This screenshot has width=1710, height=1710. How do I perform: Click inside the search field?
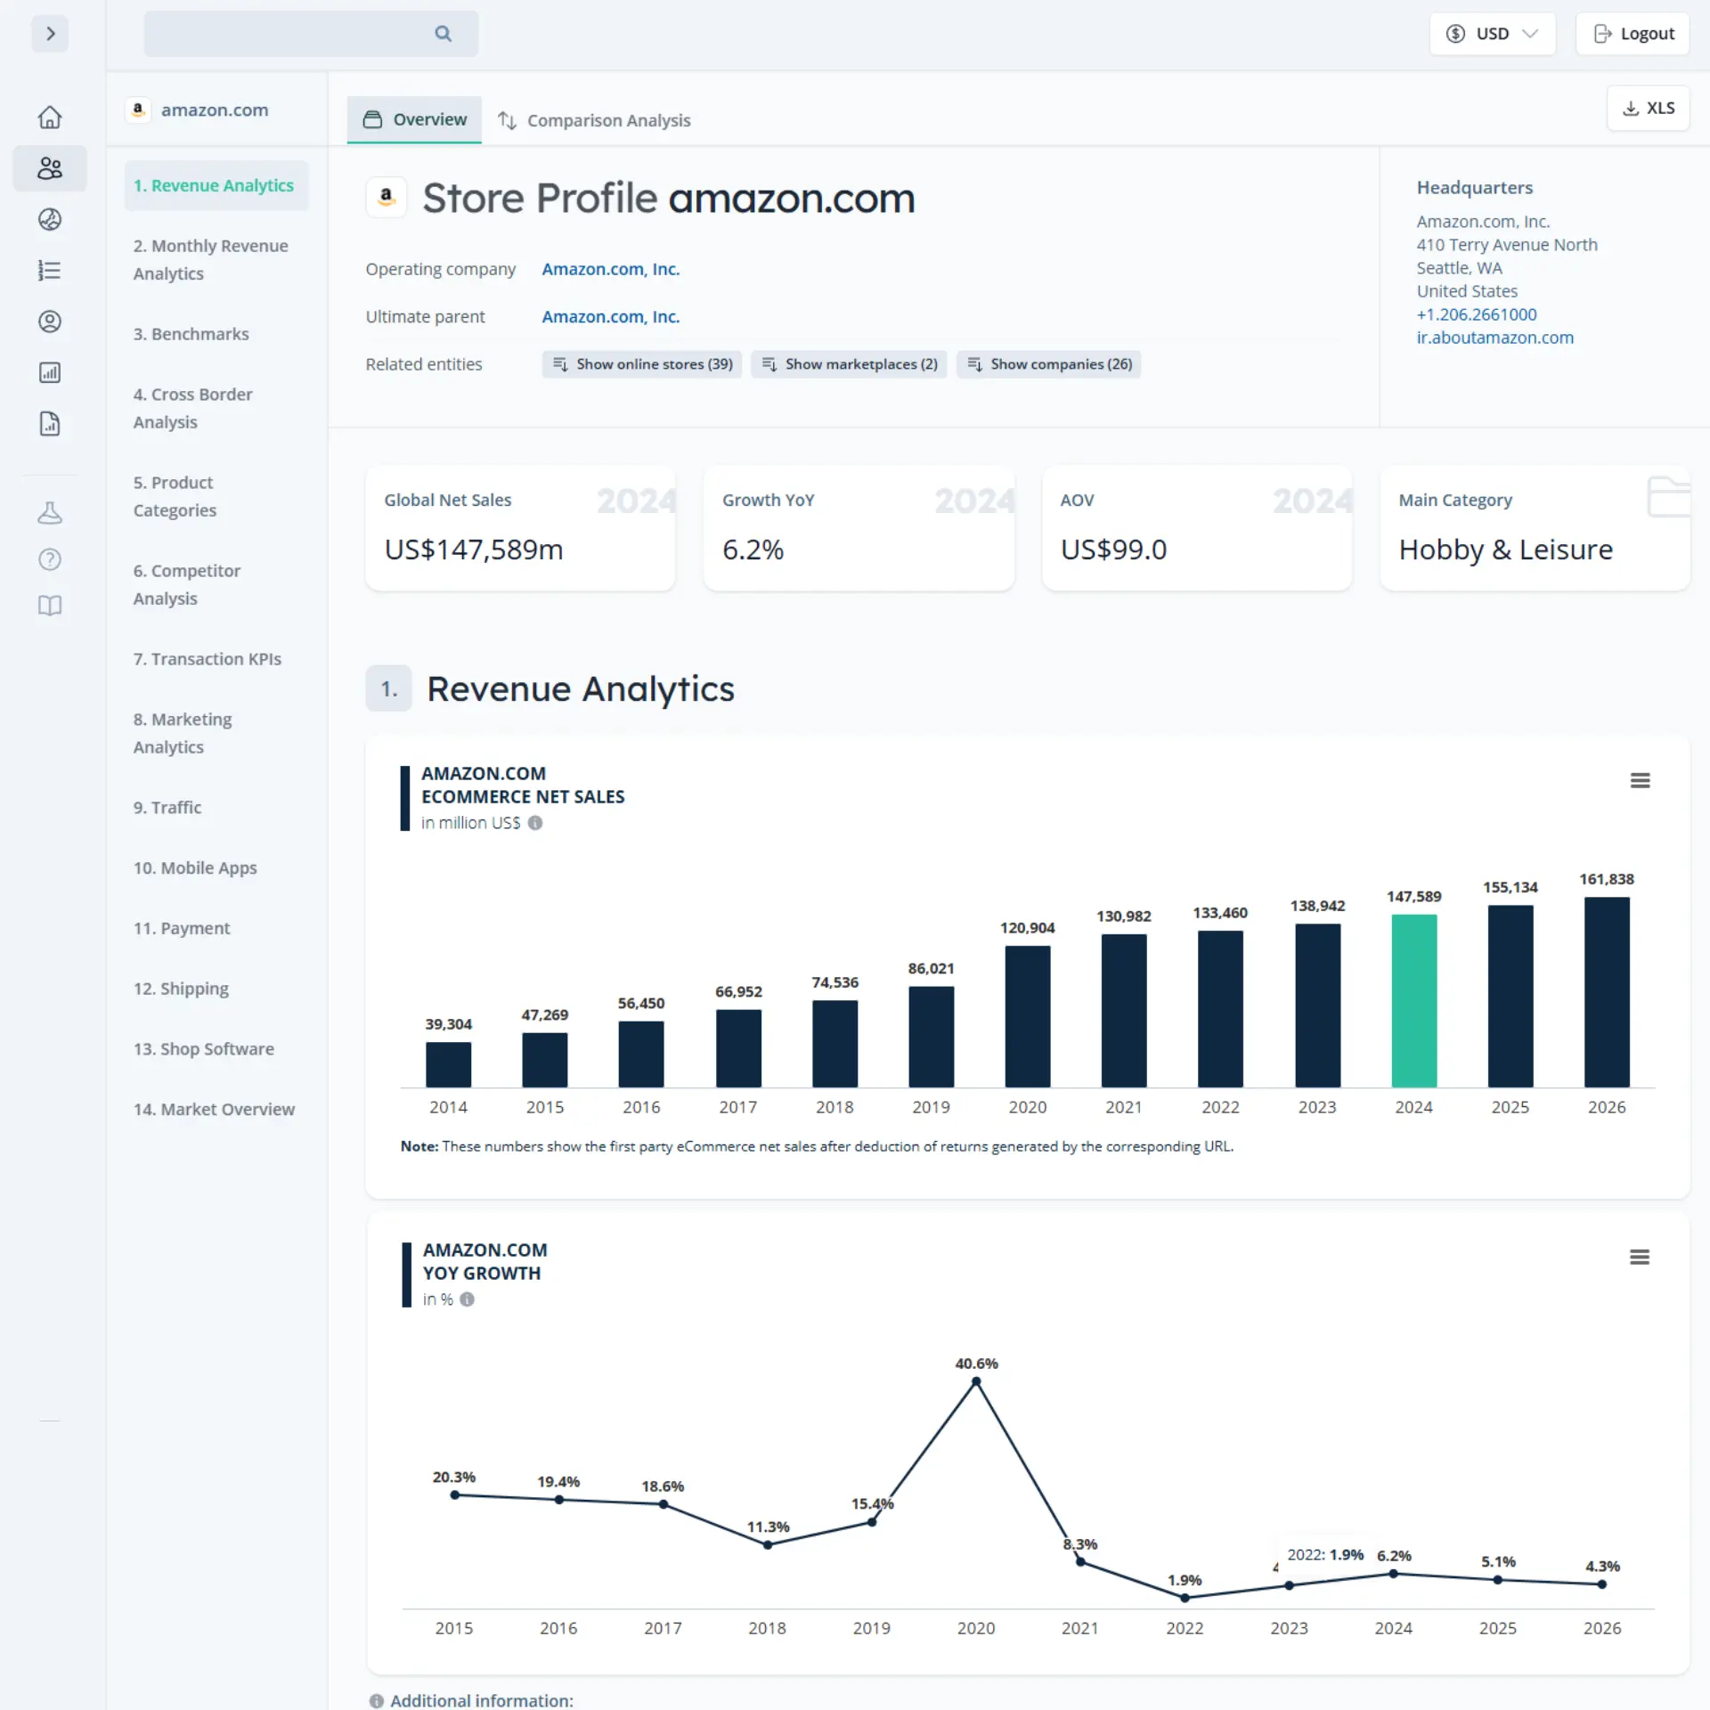tap(294, 33)
